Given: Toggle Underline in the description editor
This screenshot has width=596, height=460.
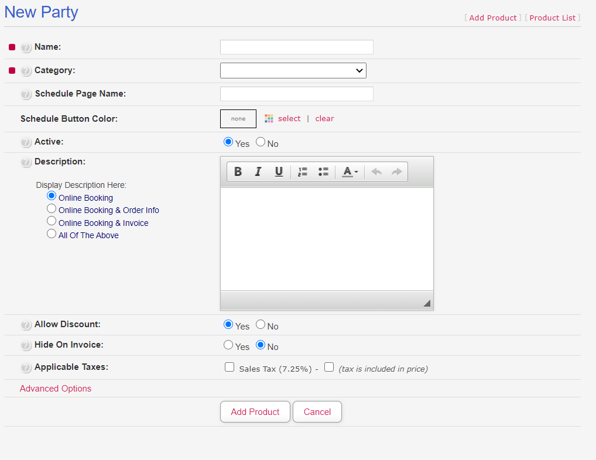Looking at the screenshot, I should (x=279, y=171).
